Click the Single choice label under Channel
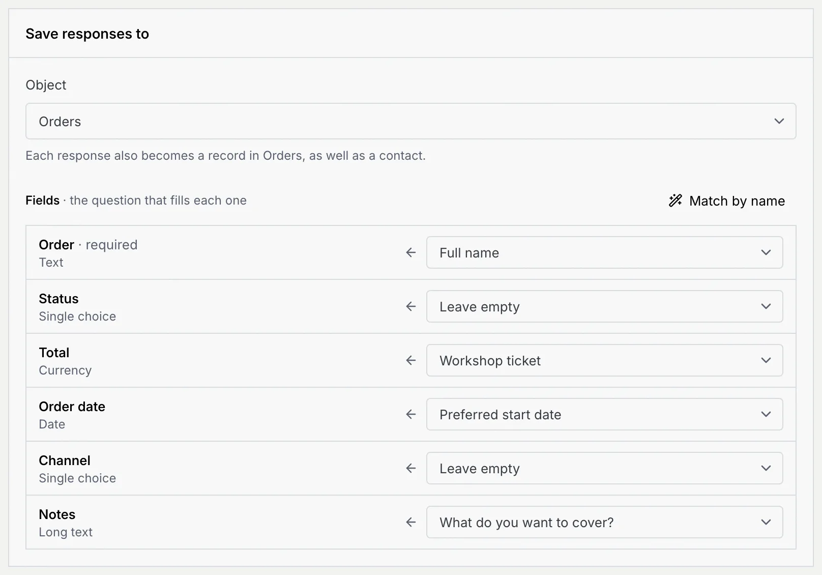Screen dimensions: 822x575 77,478
